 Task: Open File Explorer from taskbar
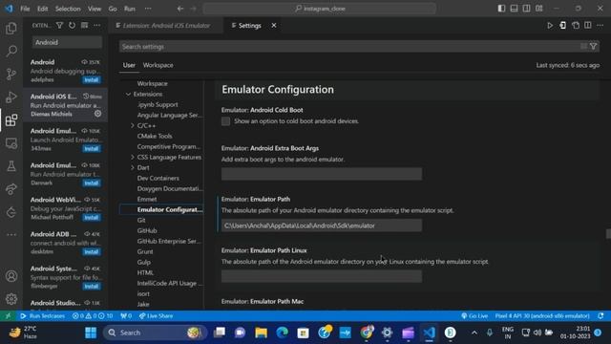click(x=261, y=333)
